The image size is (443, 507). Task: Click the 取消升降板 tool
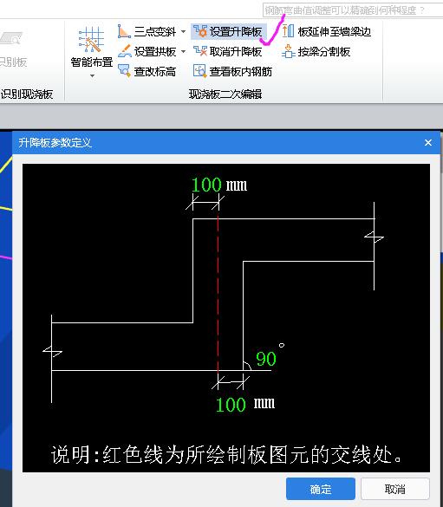pyautogui.click(x=228, y=51)
